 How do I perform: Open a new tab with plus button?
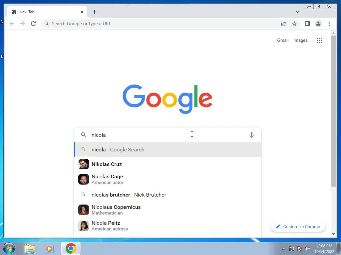click(x=94, y=12)
